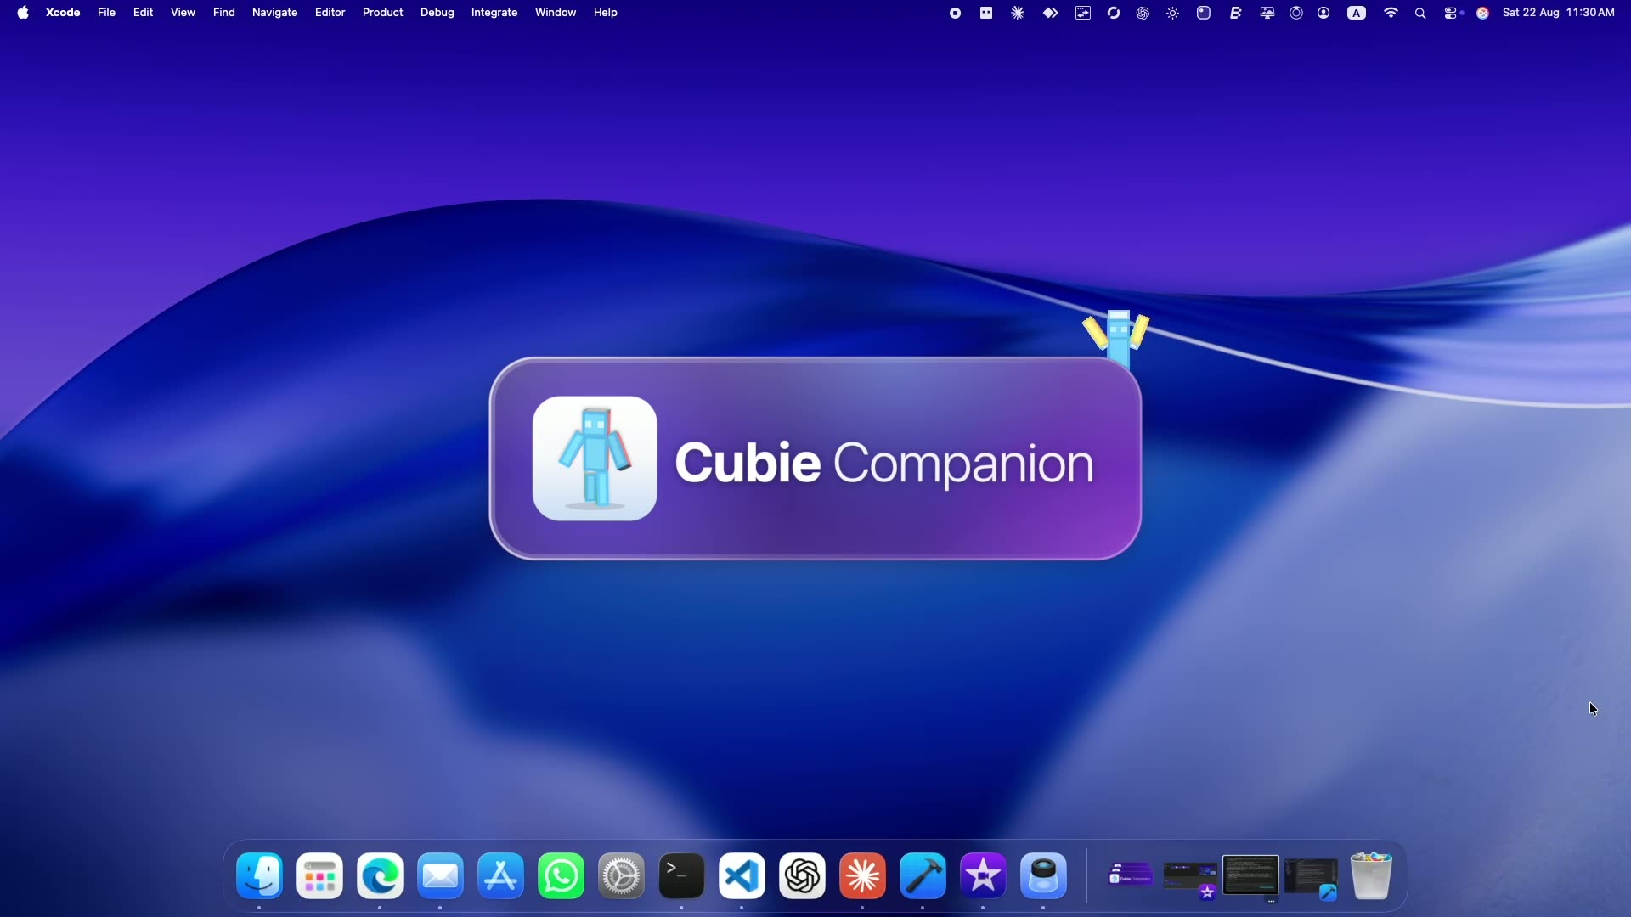
Task: Restore minimized Cubie Companion banner window in dock
Action: pyautogui.click(x=1131, y=875)
